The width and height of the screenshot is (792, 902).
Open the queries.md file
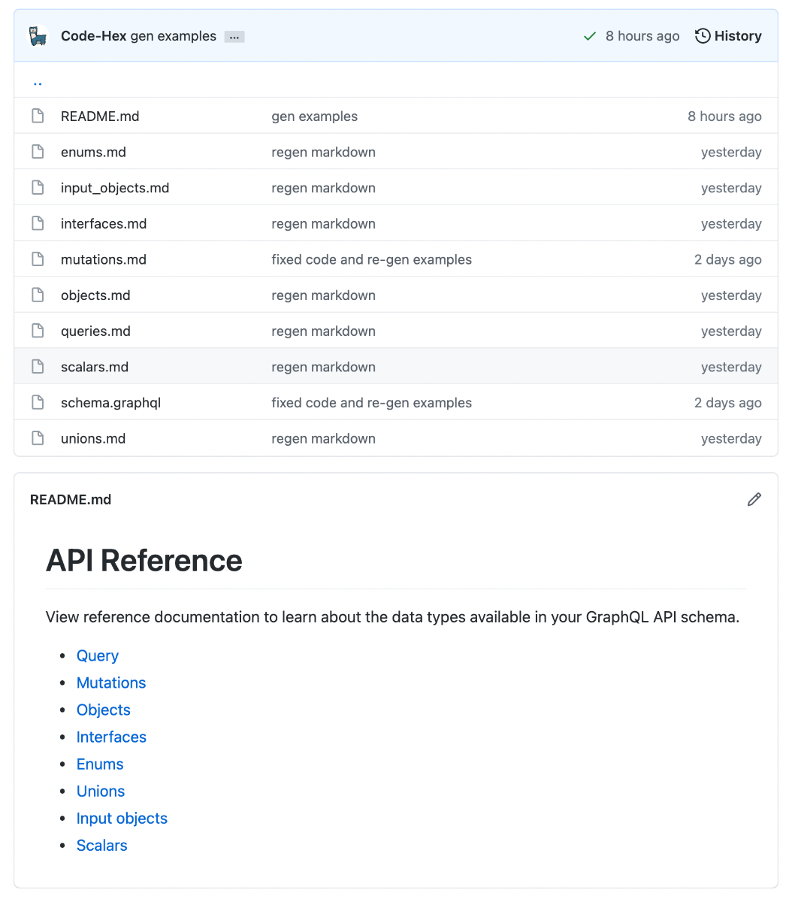pyautogui.click(x=95, y=331)
